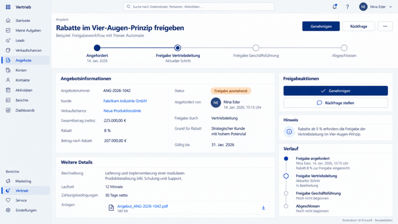Image resolution: width=398 pixels, height=224 pixels.
Task: Open Verkaufschancen in the sidebar
Action: [25, 50]
